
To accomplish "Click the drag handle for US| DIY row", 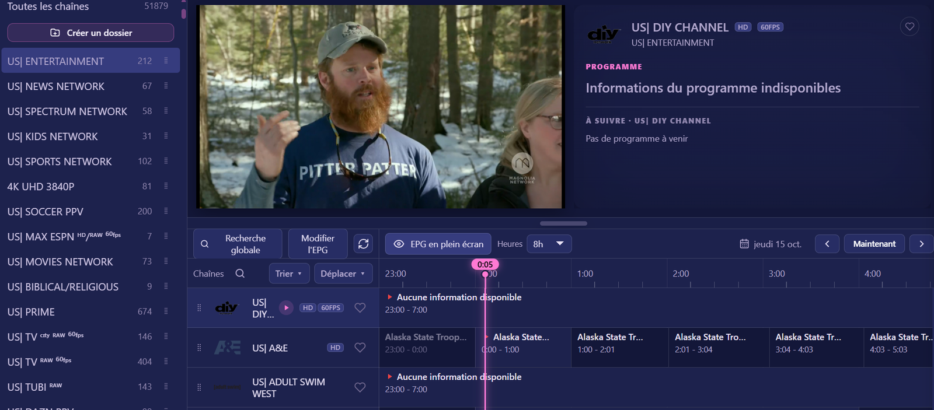I will (199, 307).
